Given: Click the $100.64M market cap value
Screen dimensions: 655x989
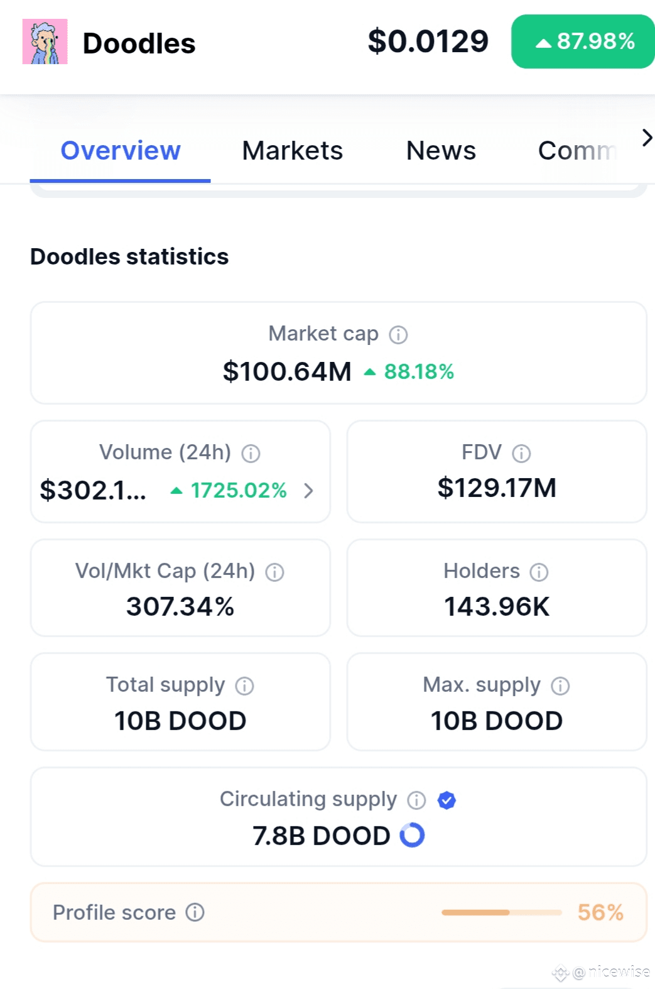Looking at the screenshot, I should pos(287,371).
